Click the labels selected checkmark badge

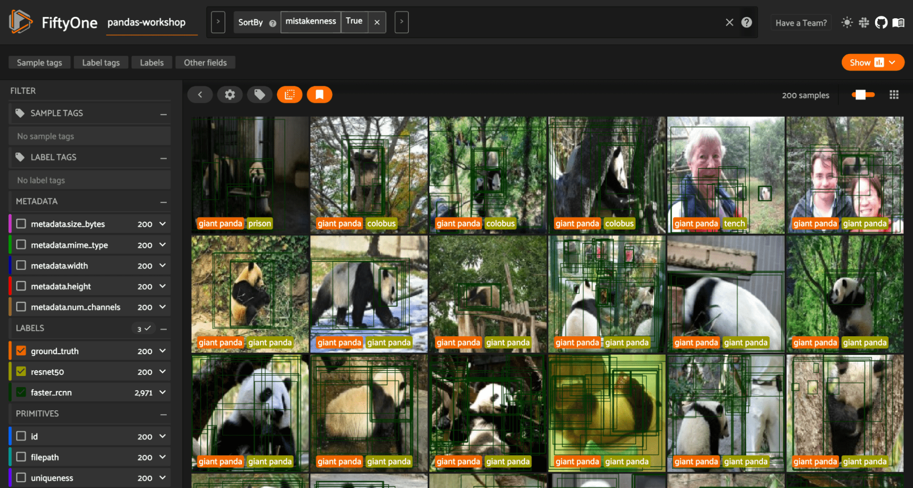point(144,329)
